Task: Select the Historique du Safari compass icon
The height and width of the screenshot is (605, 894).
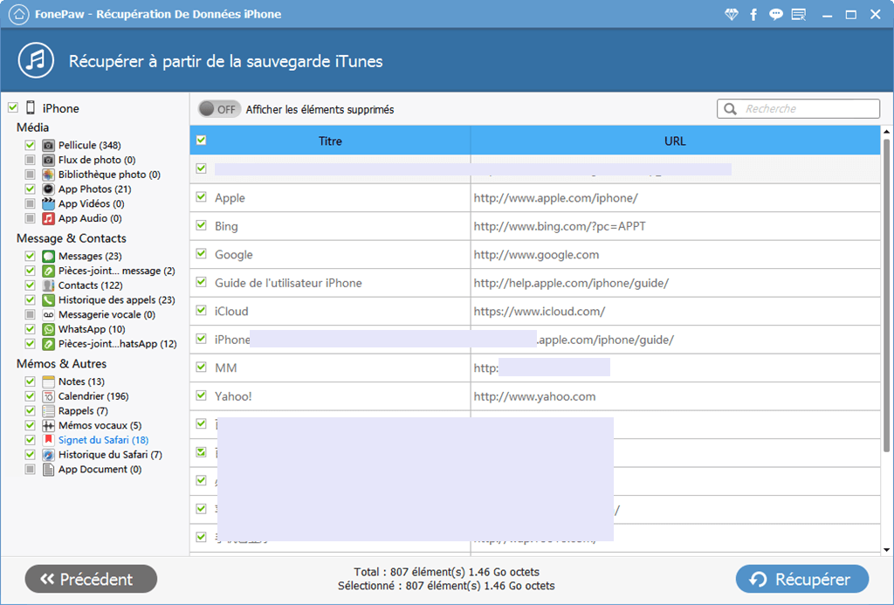Action: pos(49,455)
